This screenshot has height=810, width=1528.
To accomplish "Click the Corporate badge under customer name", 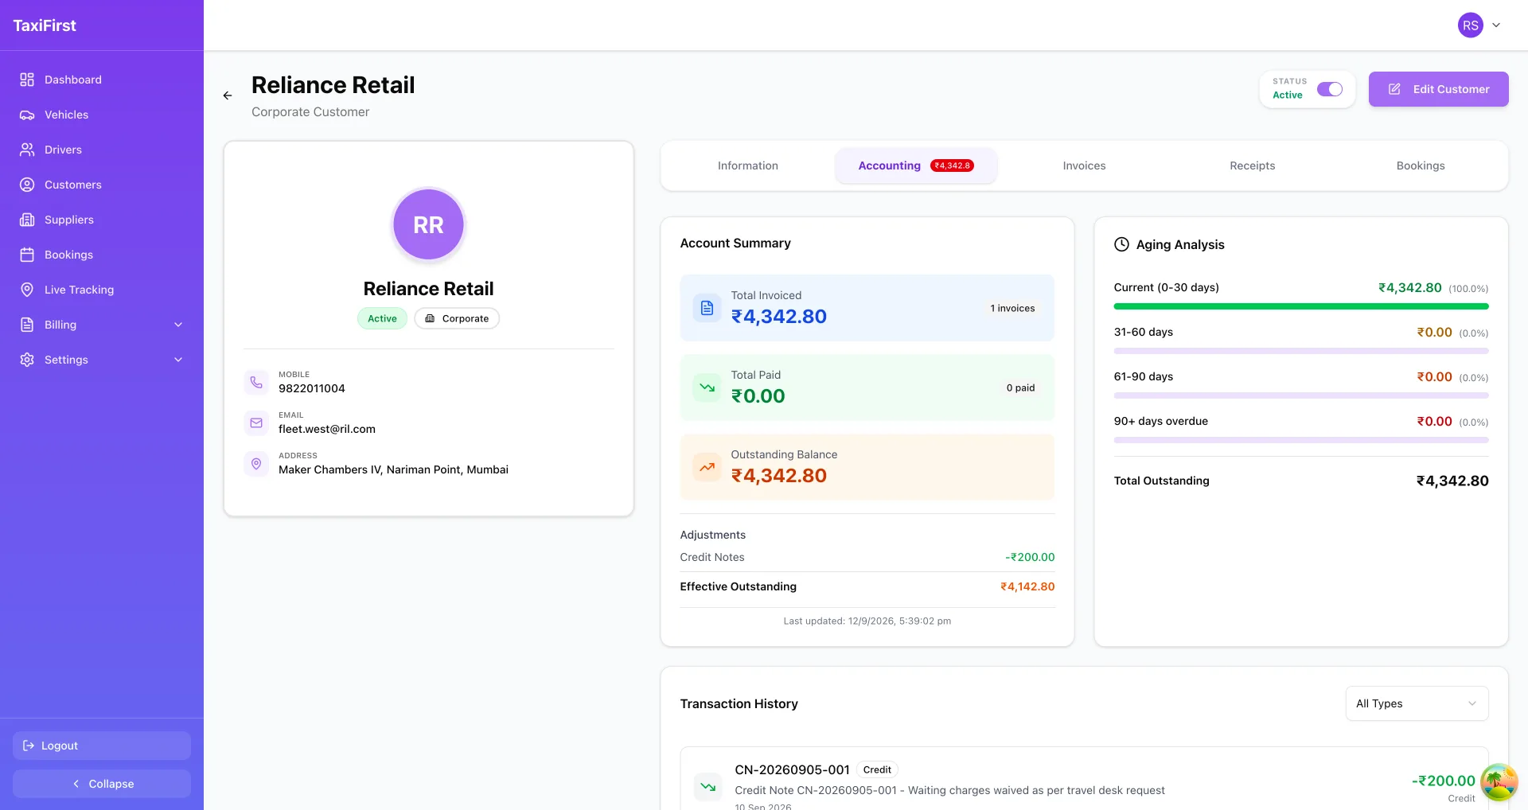I will (457, 318).
